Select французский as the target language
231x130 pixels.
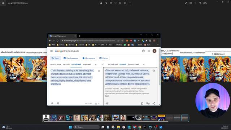point(134,64)
